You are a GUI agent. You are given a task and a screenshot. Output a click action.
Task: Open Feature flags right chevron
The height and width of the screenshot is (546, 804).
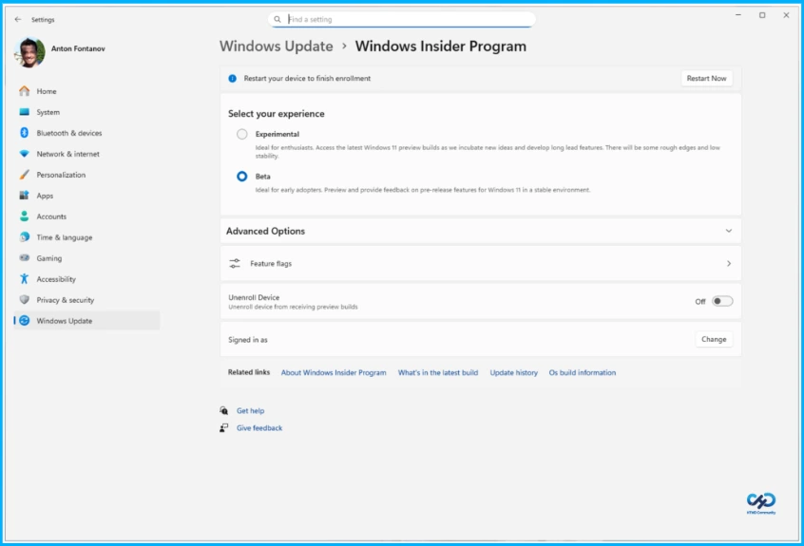tap(729, 263)
